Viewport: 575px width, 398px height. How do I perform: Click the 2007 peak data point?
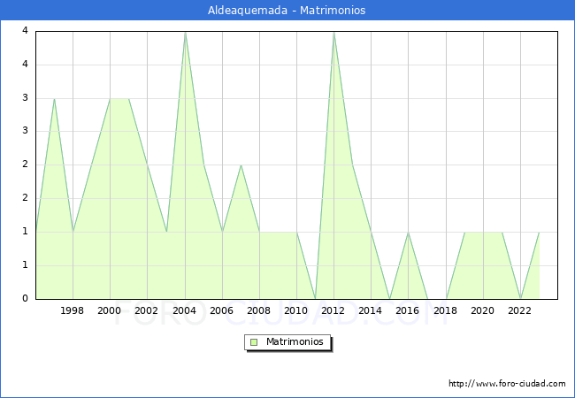241,165
